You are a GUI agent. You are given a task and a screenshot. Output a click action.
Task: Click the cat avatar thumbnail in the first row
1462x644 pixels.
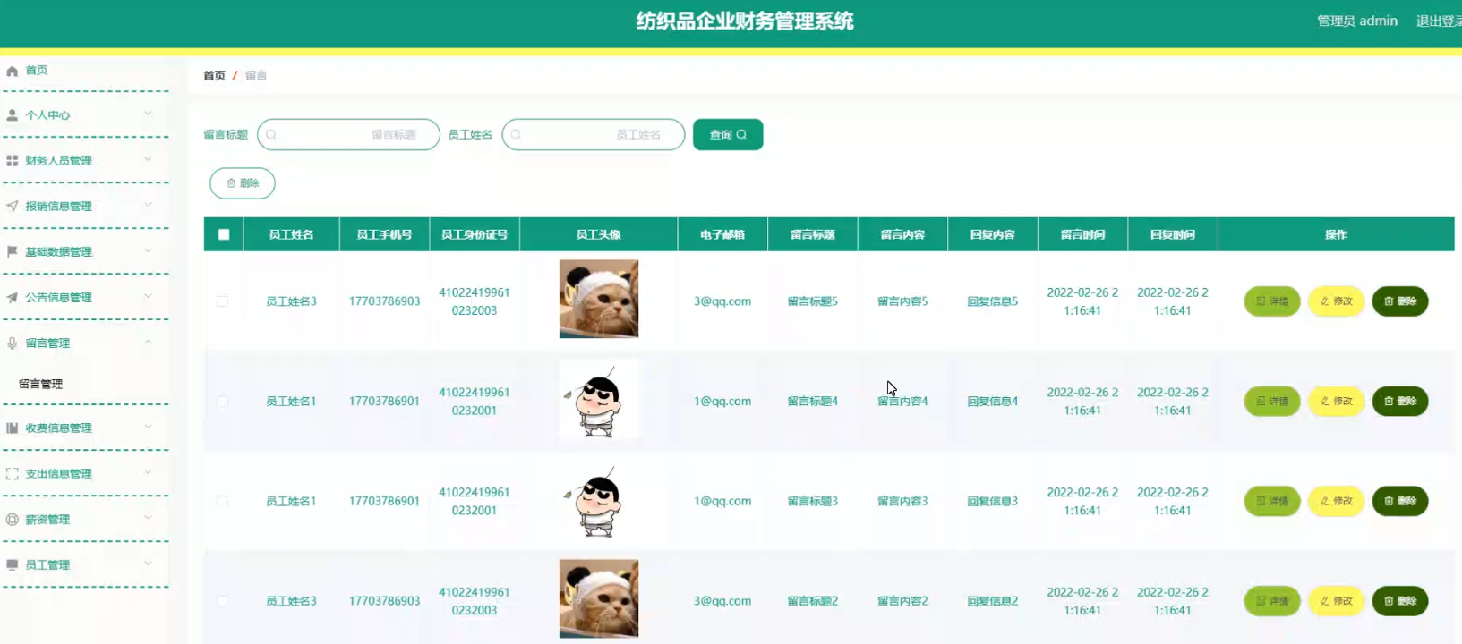[598, 299]
